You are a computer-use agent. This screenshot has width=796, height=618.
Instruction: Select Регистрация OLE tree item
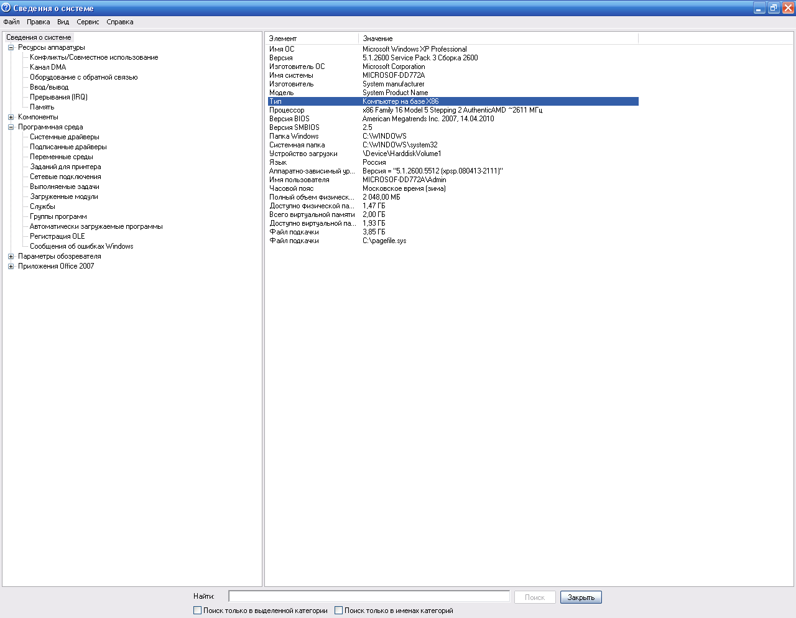(57, 236)
